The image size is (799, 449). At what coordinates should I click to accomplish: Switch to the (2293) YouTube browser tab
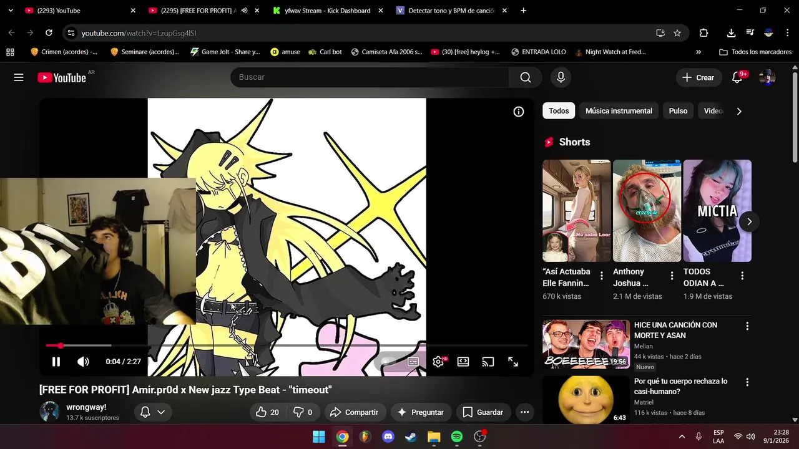tap(79, 11)
